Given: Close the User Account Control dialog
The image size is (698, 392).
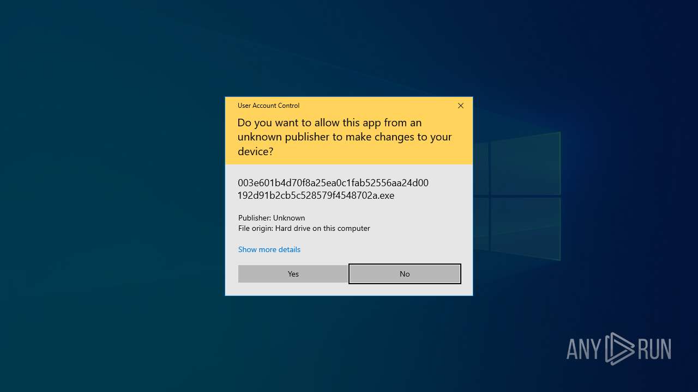Looking at the screenshot, I should click(461, 106).
